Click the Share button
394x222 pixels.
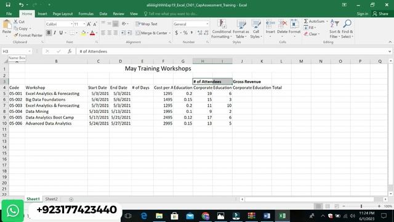(x=380, y=14)
